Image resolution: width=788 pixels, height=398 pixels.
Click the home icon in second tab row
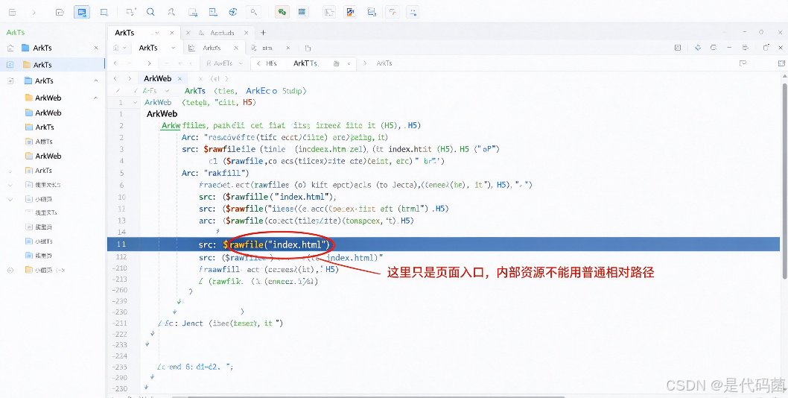[x=116, y=48]
